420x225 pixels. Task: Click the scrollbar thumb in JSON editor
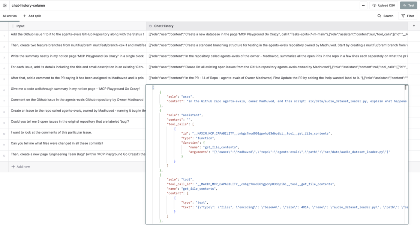pyautogui.click(x=405, y=87)
